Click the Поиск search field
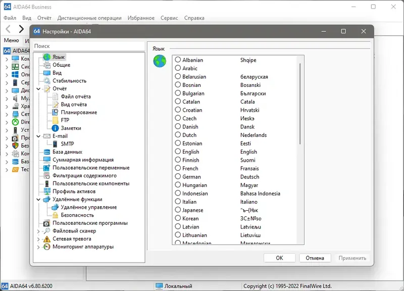 coord(89,46)
